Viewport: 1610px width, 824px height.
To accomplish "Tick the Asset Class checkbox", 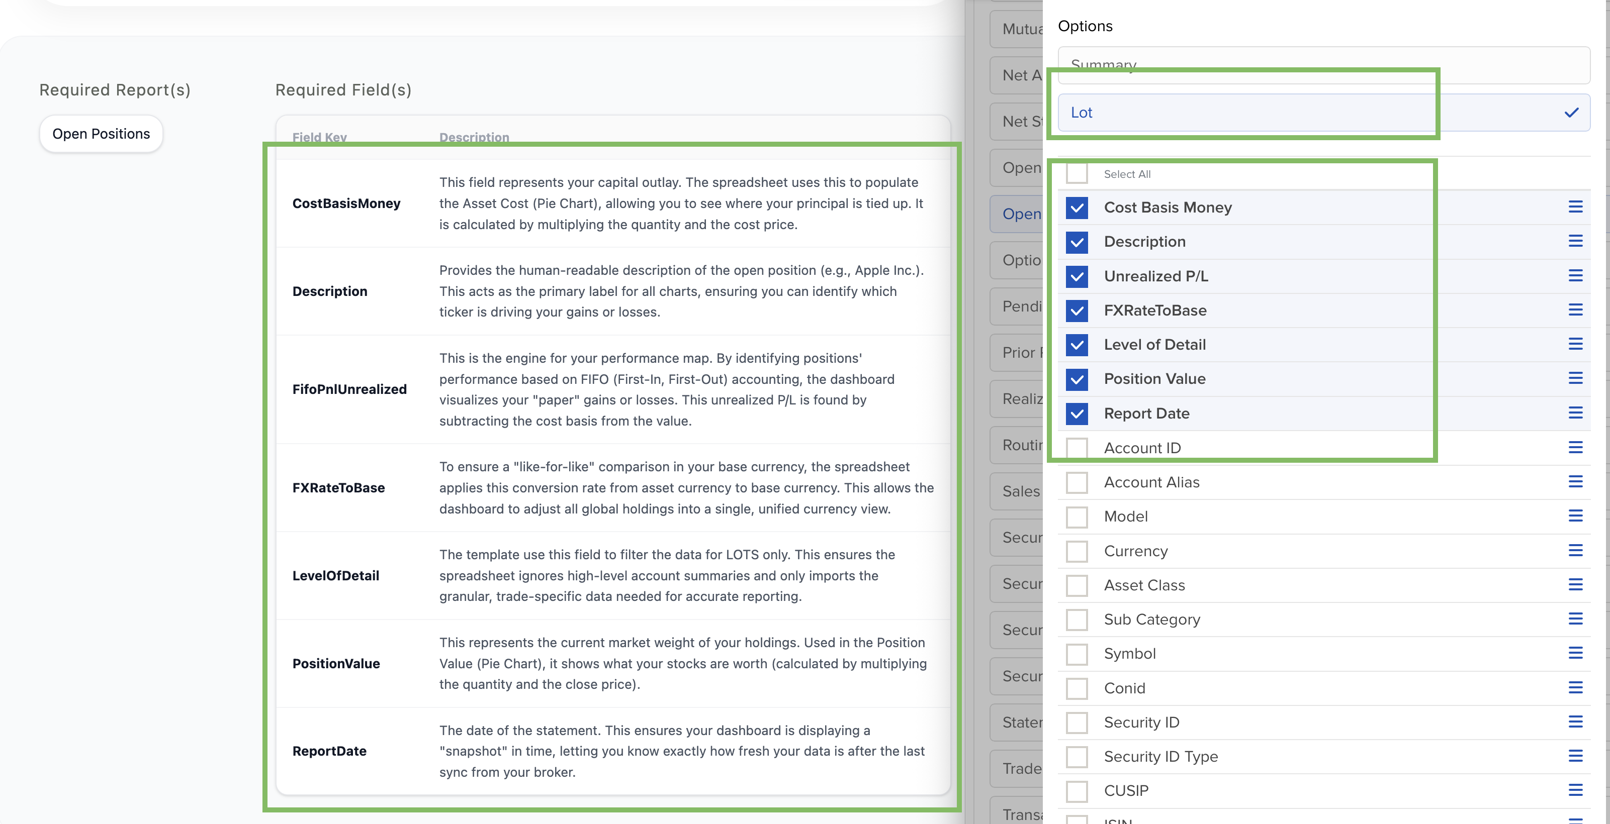I will [x=1076, y=585].
